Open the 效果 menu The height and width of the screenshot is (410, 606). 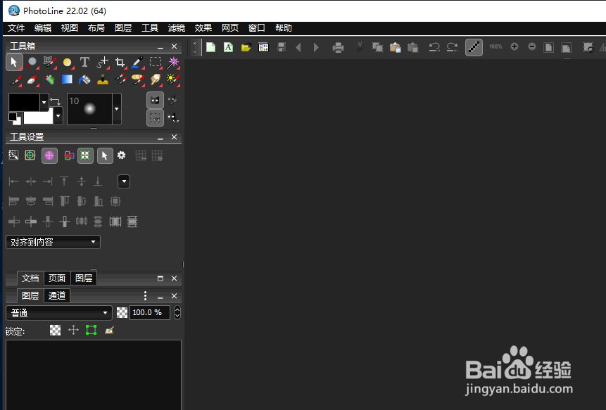pos(203,28)
